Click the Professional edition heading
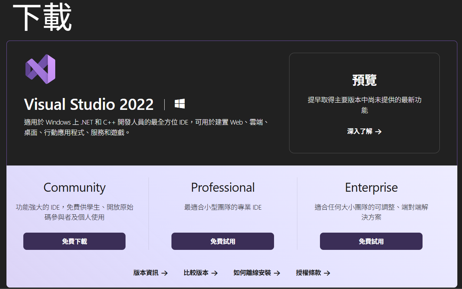Screen dimensions: 462x289 [x=223, y=187]
